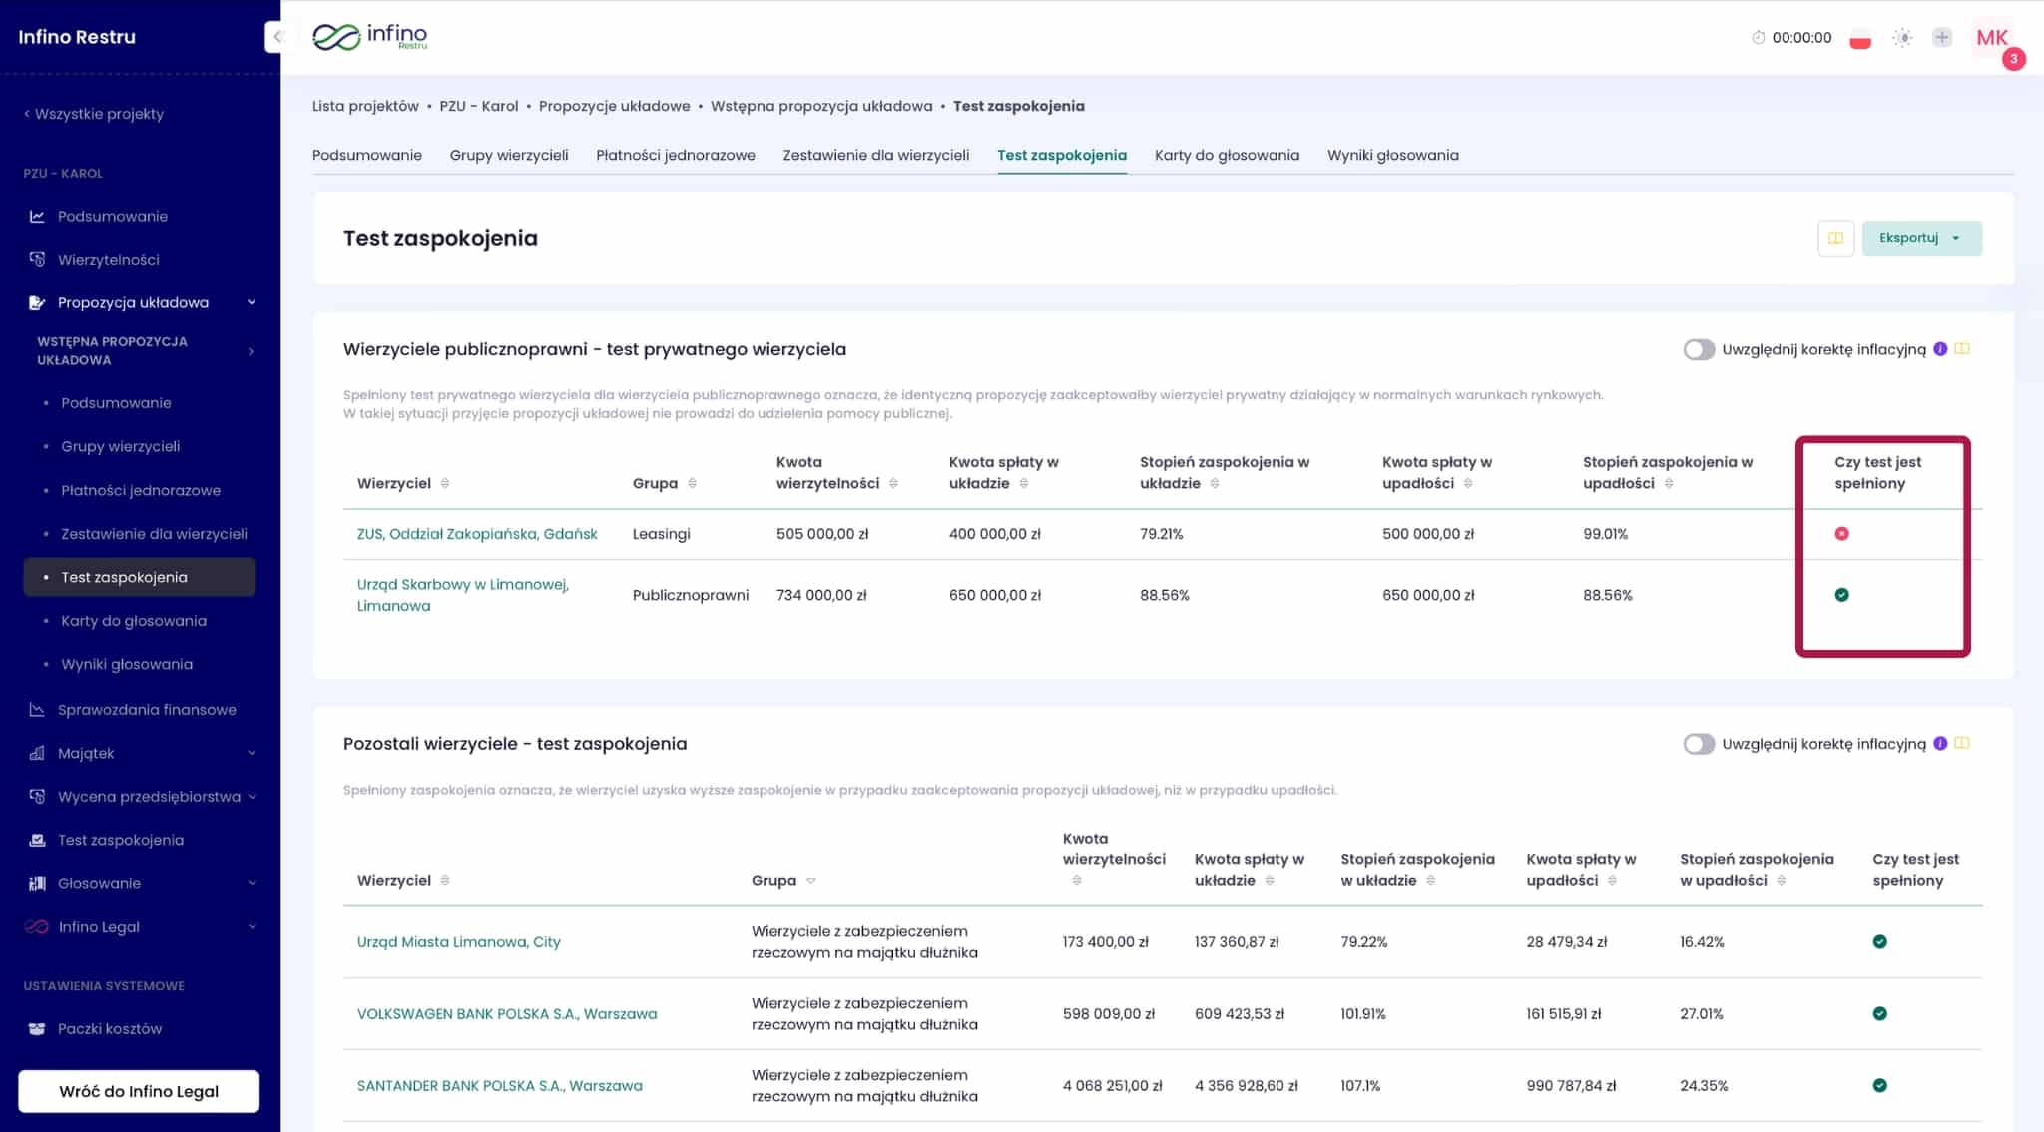Open the VOLKSWAGEN BANK POLSKA creditor link

click(x=506, y=1014)
